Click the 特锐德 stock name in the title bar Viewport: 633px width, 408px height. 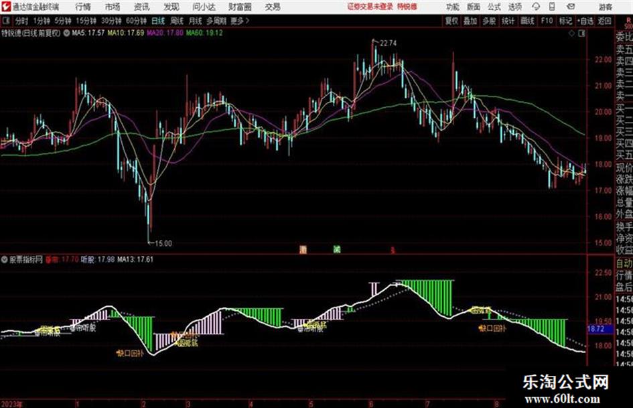pos(407,7)
